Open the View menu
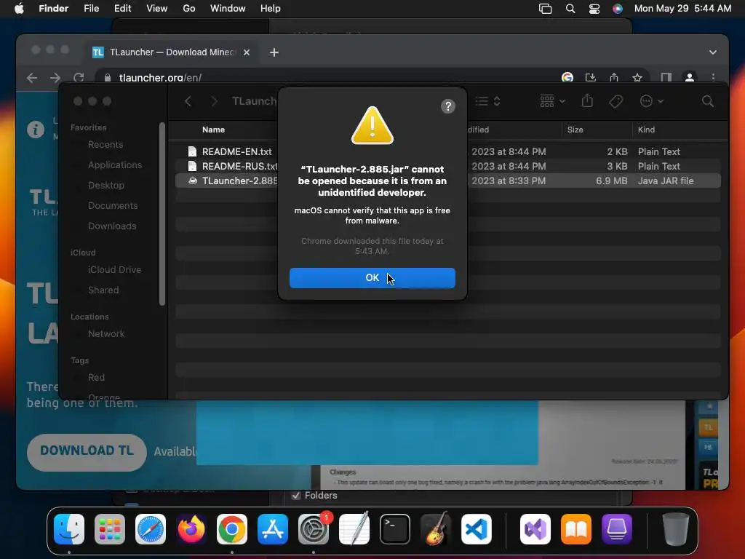 point(157,9)
